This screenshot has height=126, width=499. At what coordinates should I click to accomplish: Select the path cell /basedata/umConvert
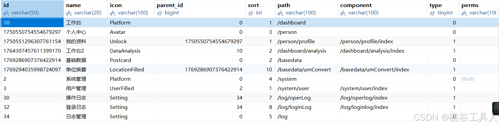click(x=306, y=70)
